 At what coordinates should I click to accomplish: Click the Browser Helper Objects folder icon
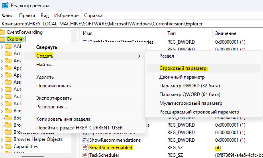(8, 139)
